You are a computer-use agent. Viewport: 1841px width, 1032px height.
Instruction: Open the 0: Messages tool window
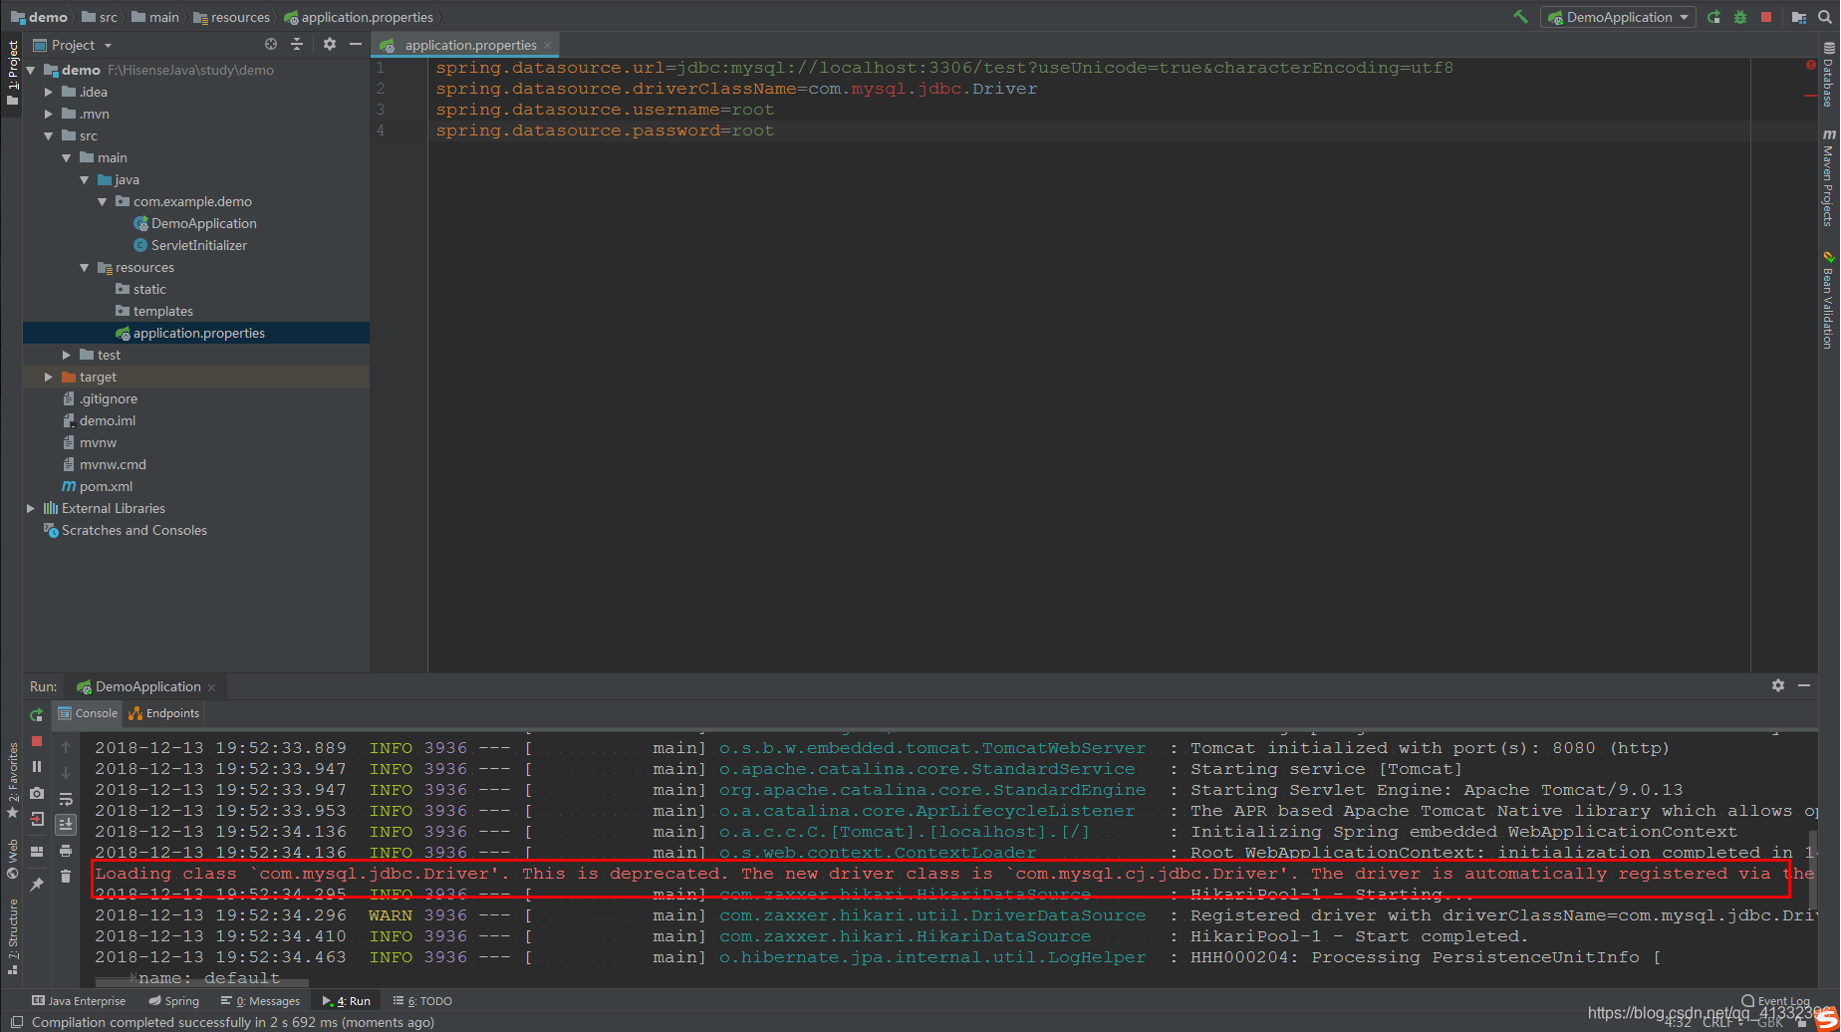260,1001
